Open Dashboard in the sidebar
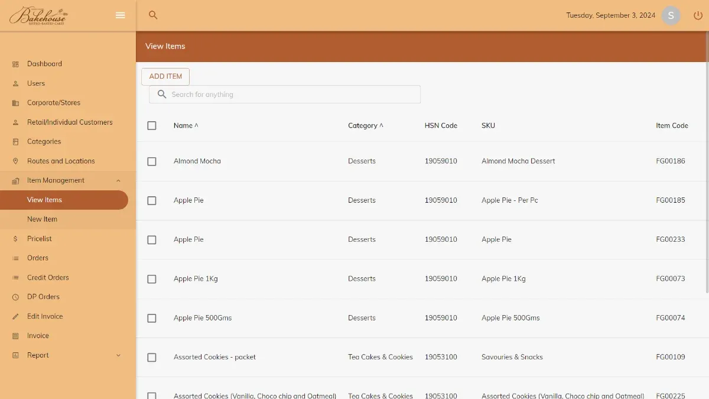Image resolution: width=709 pixels, height=399 pixels. point(44,64)
